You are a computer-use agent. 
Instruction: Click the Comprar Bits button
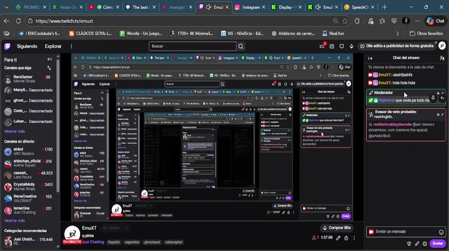(336, 228)
